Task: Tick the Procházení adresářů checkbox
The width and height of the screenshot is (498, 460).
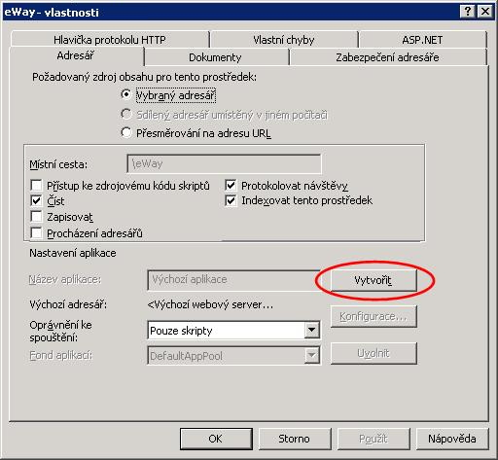Action: [36, 232]
